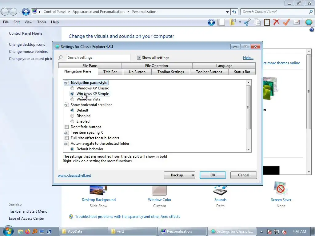This screenshot has width=315, height=236.
Task: Click OK in Classic Explorer settings
Action: point(213,175)
